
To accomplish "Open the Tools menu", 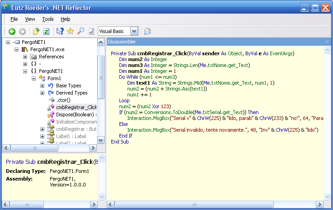I will coord(48,19).
